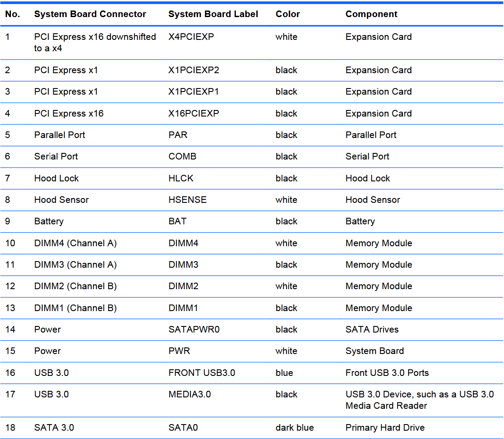Click the HLCK label
The image size is (504, 439).
pyautogui.click(x=181, y=178)
